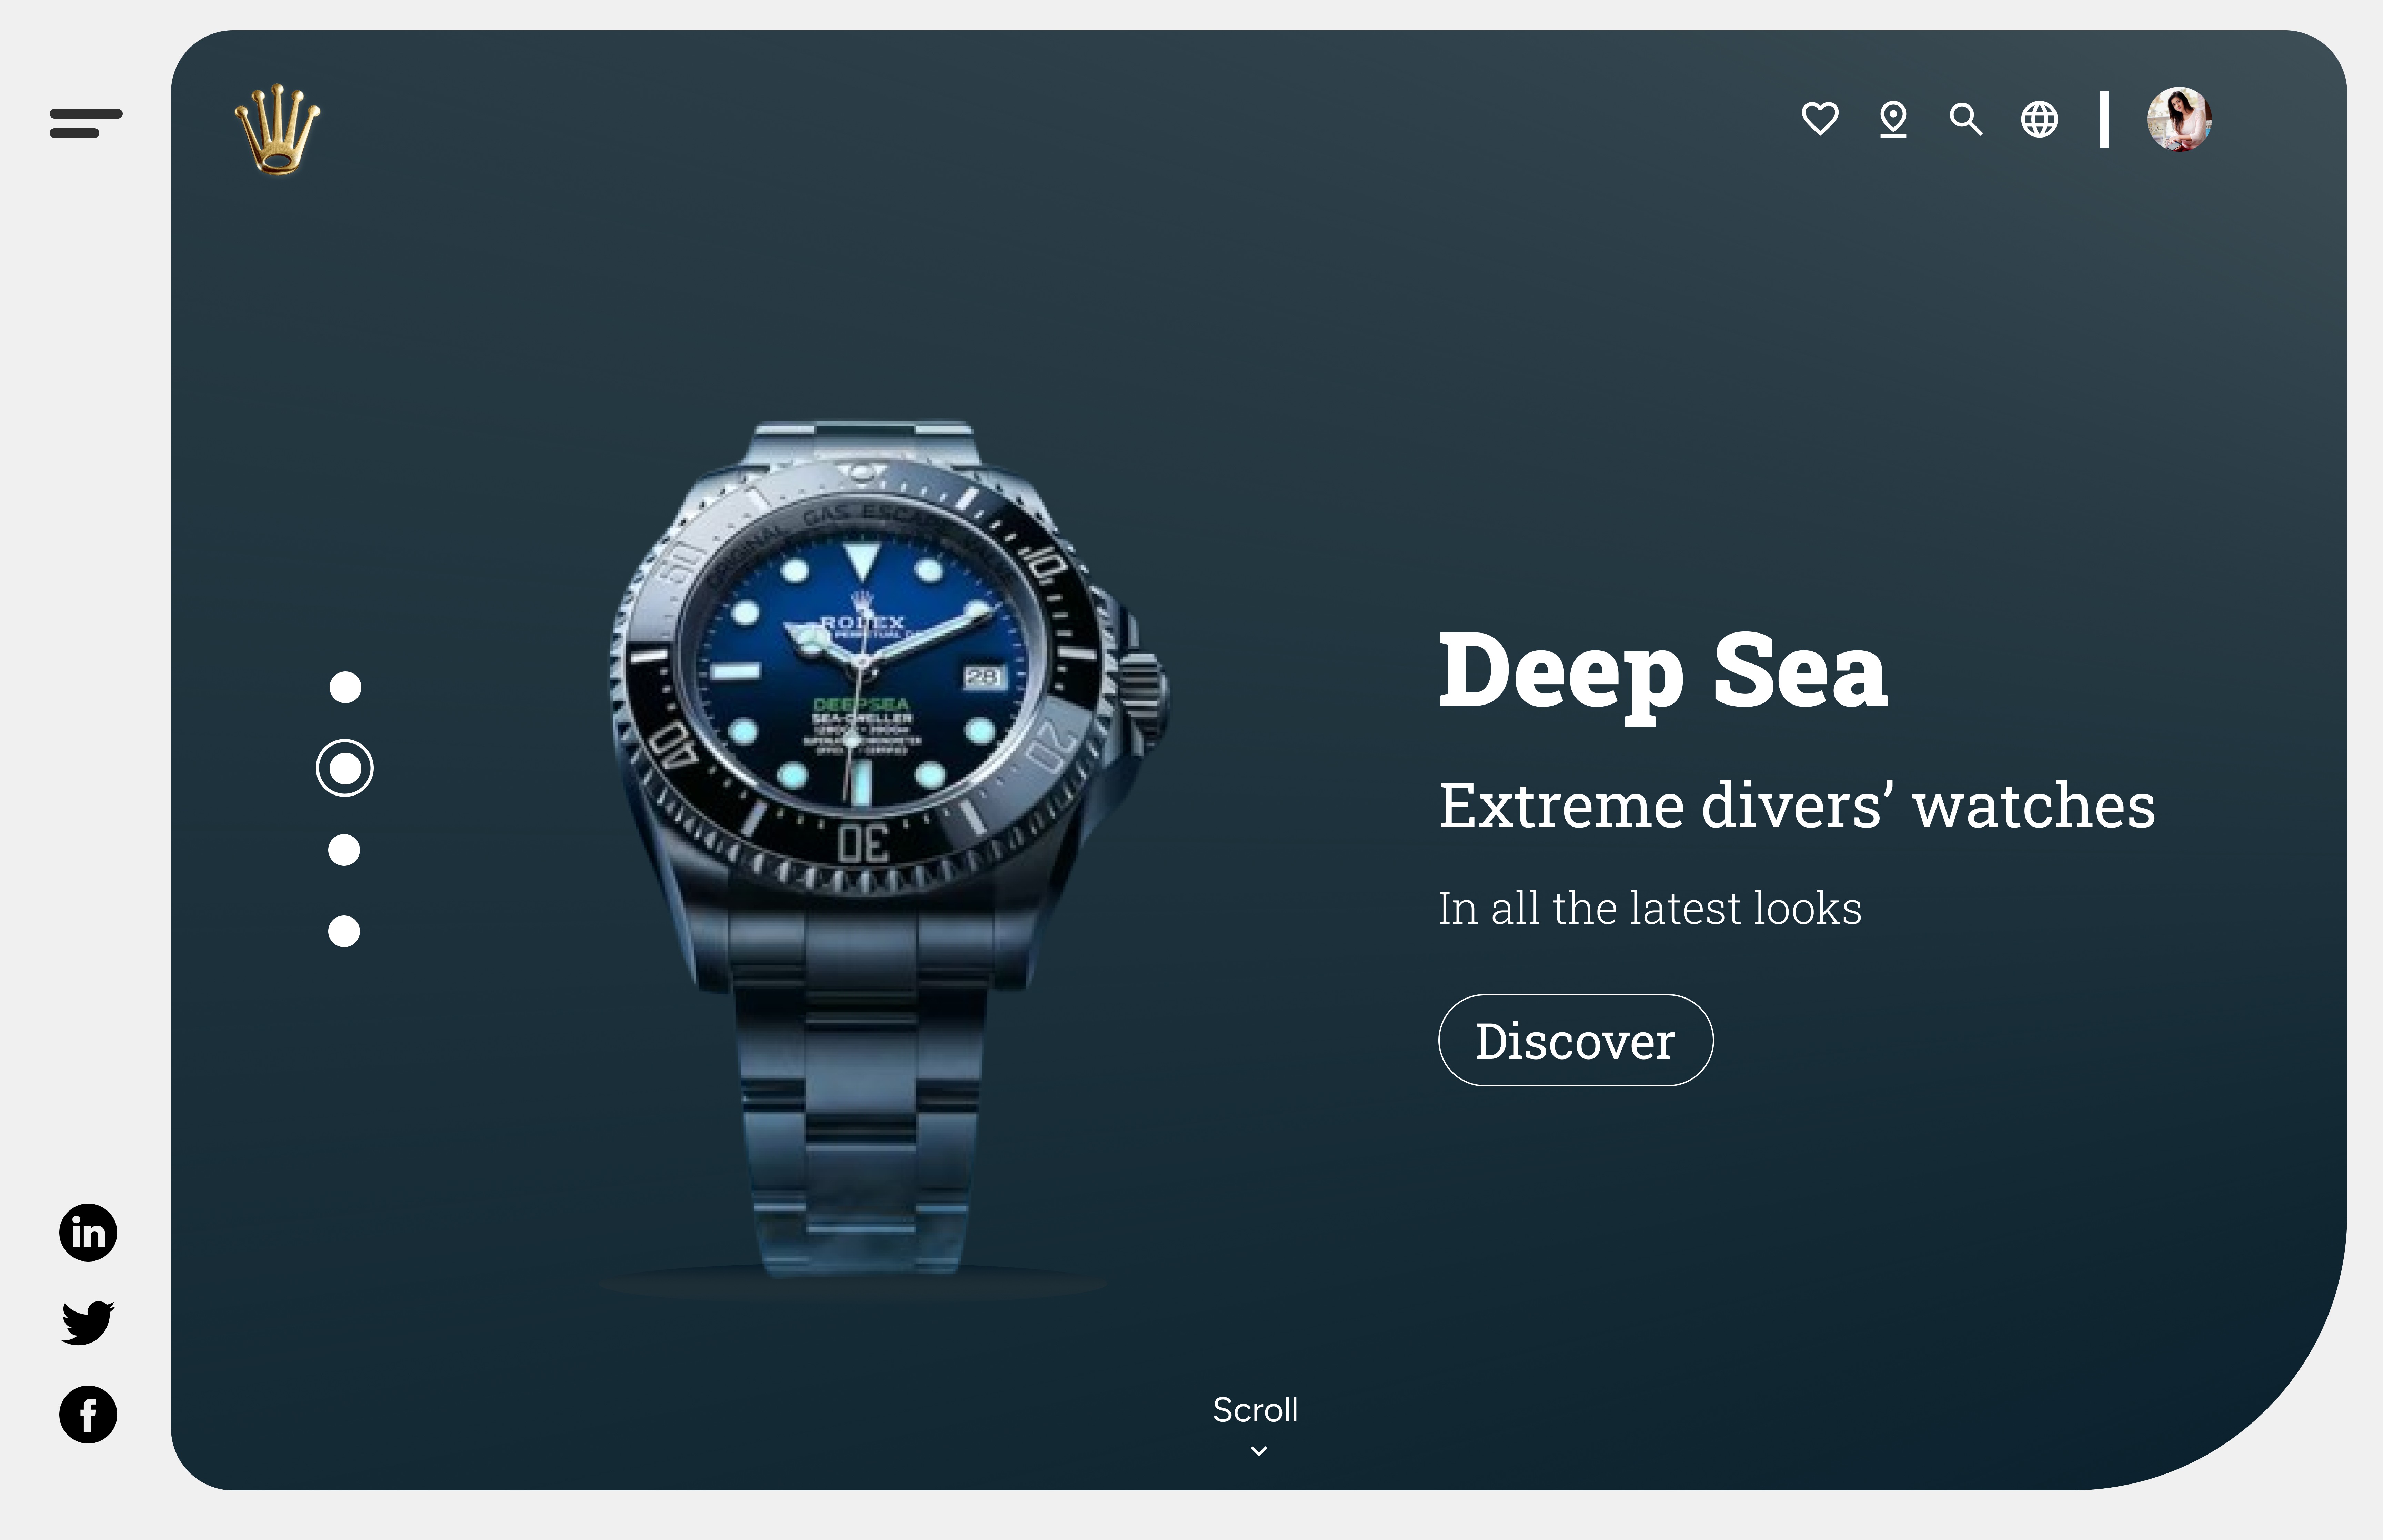Open the hamburger menu icon

pyautogui.click(x=86, y=123)
